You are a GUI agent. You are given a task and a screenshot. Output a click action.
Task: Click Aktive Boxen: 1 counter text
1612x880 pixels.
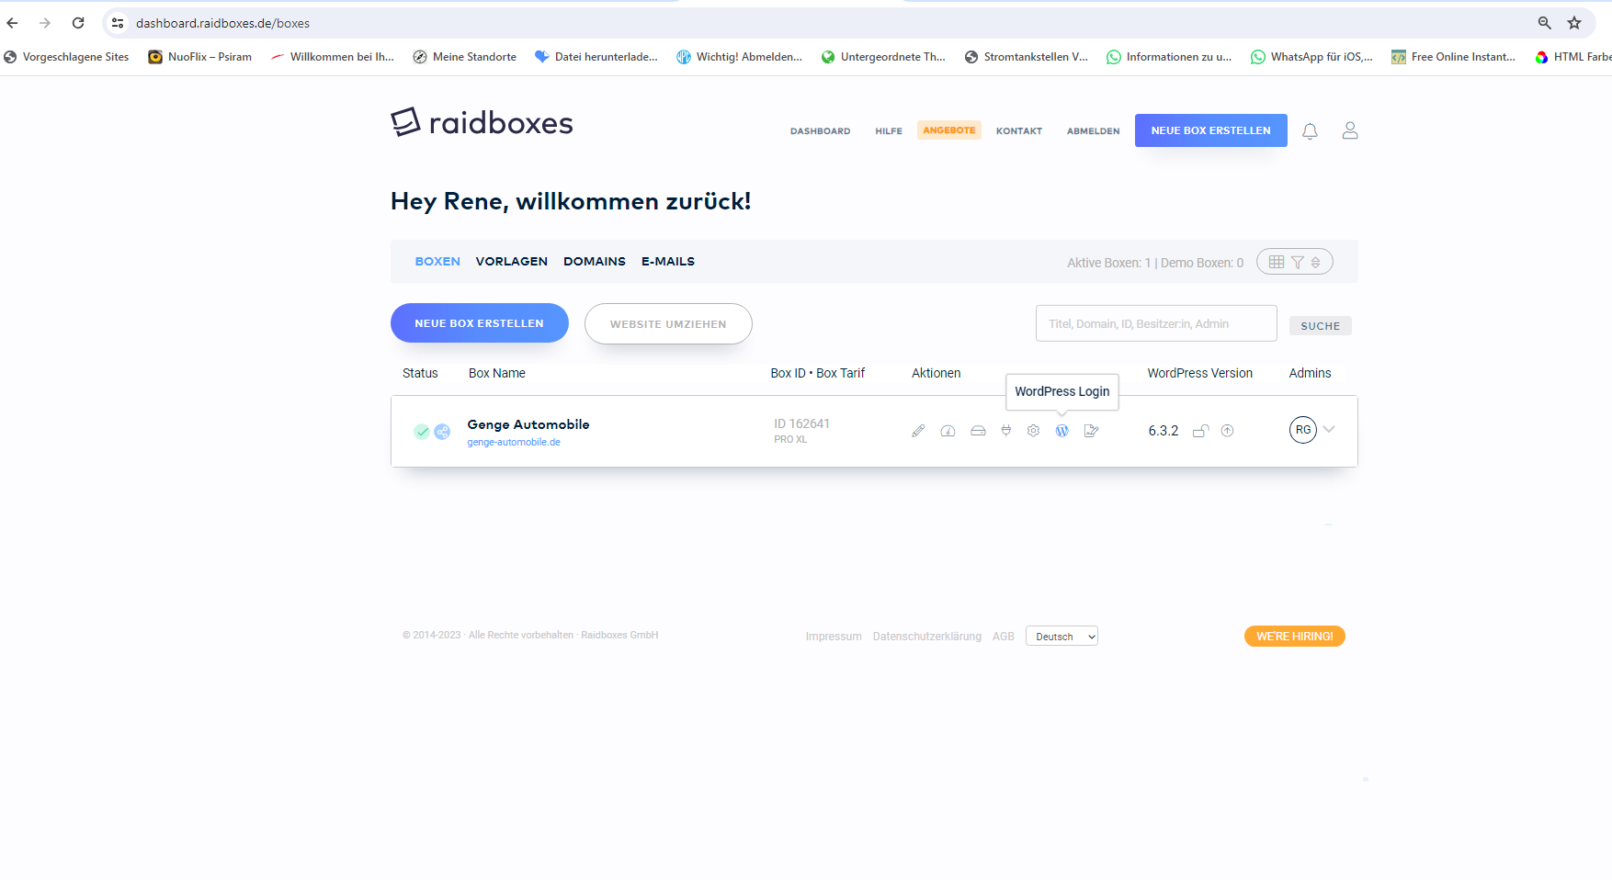click(x=1109, y=263)
